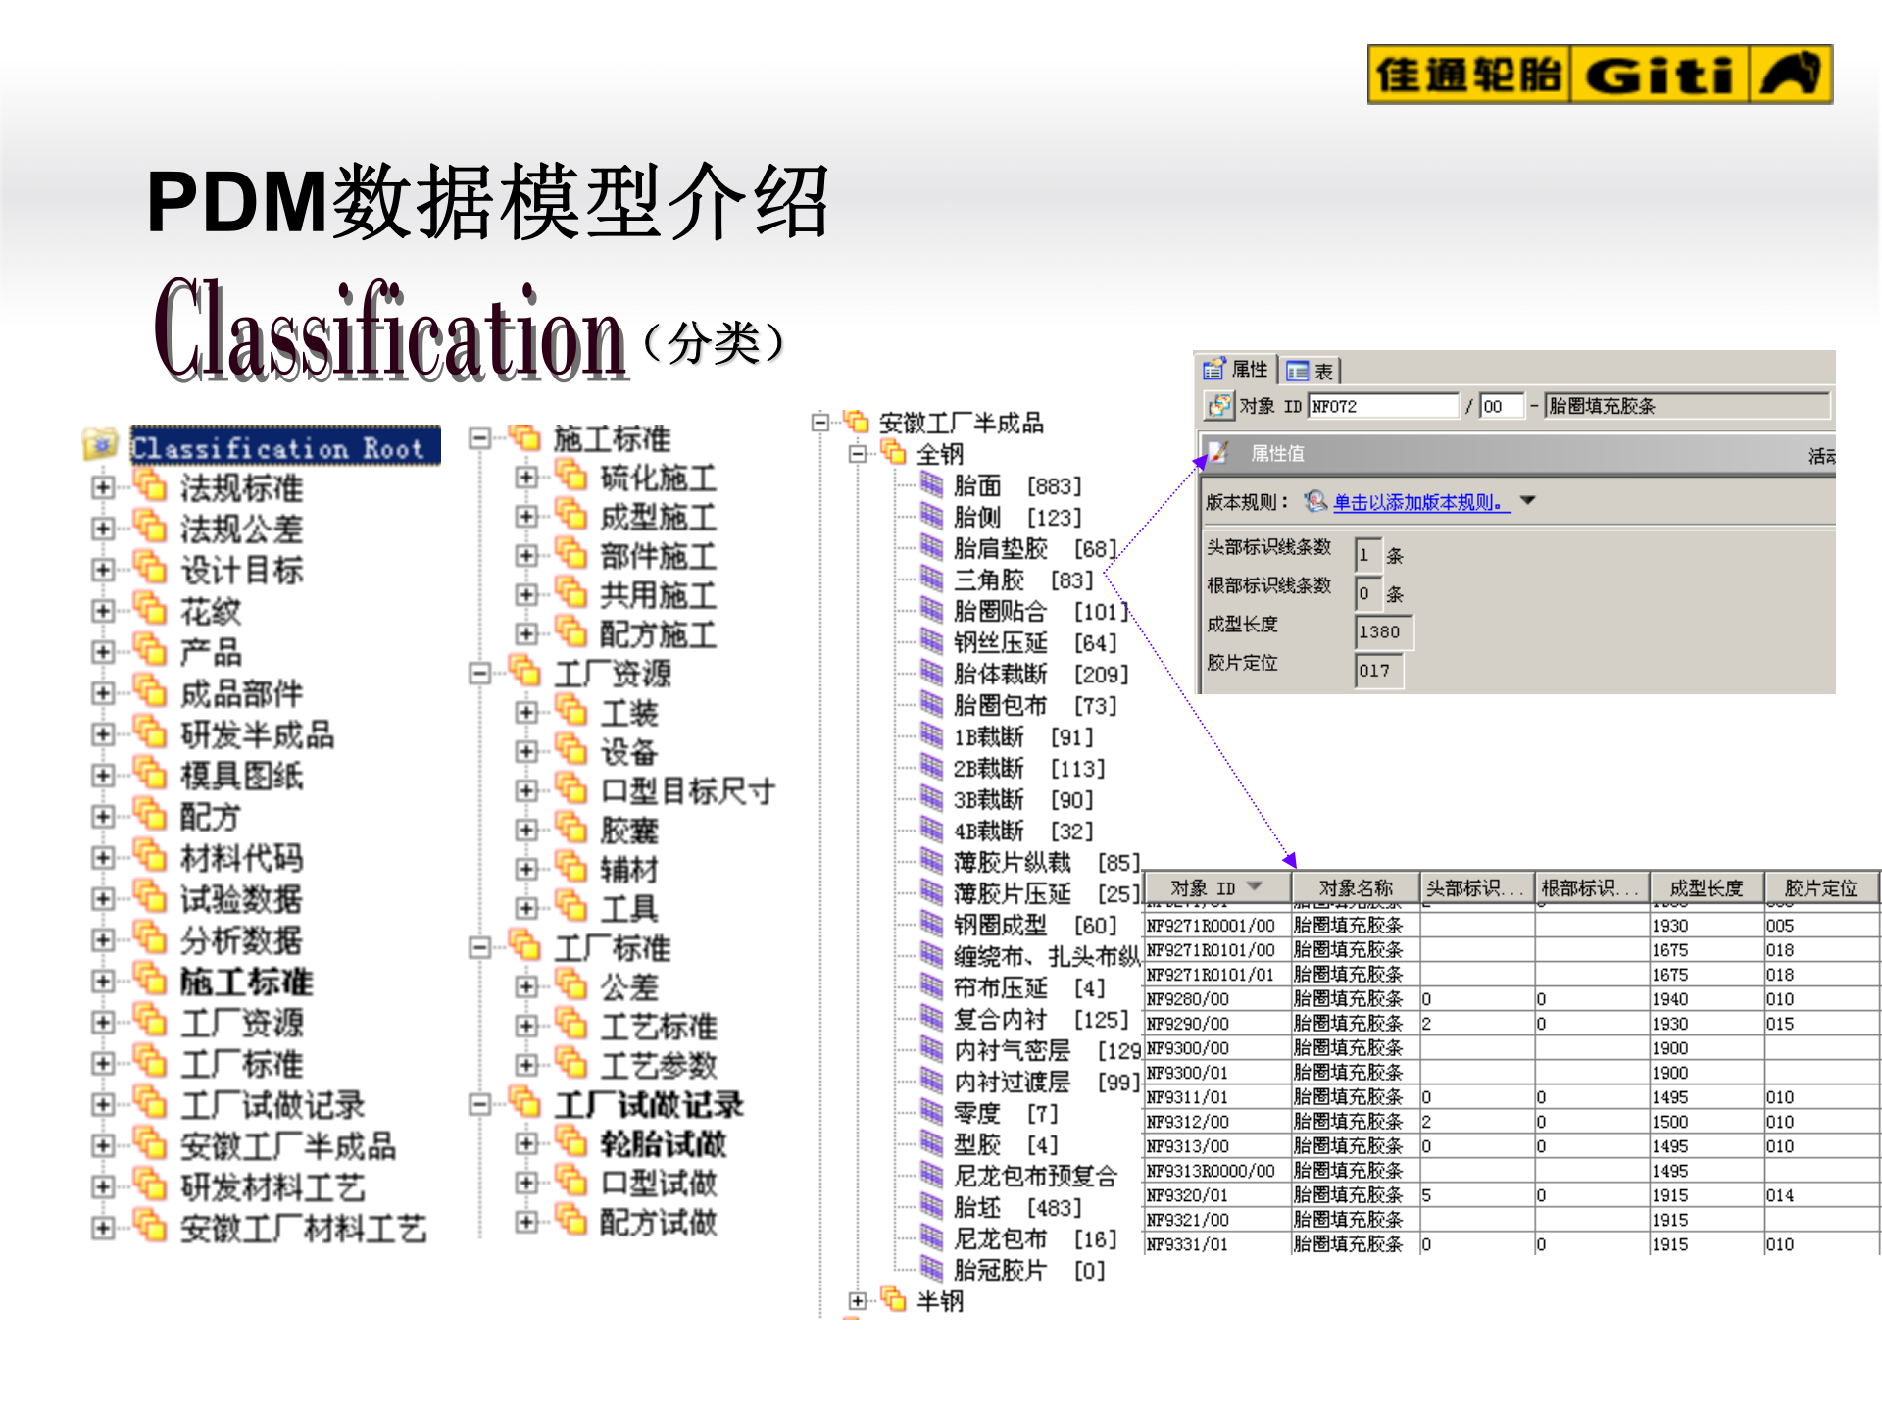Click the search icon beside 对象 ID
Screen dimensions: 1882x1412
[x=1219, y=405]
